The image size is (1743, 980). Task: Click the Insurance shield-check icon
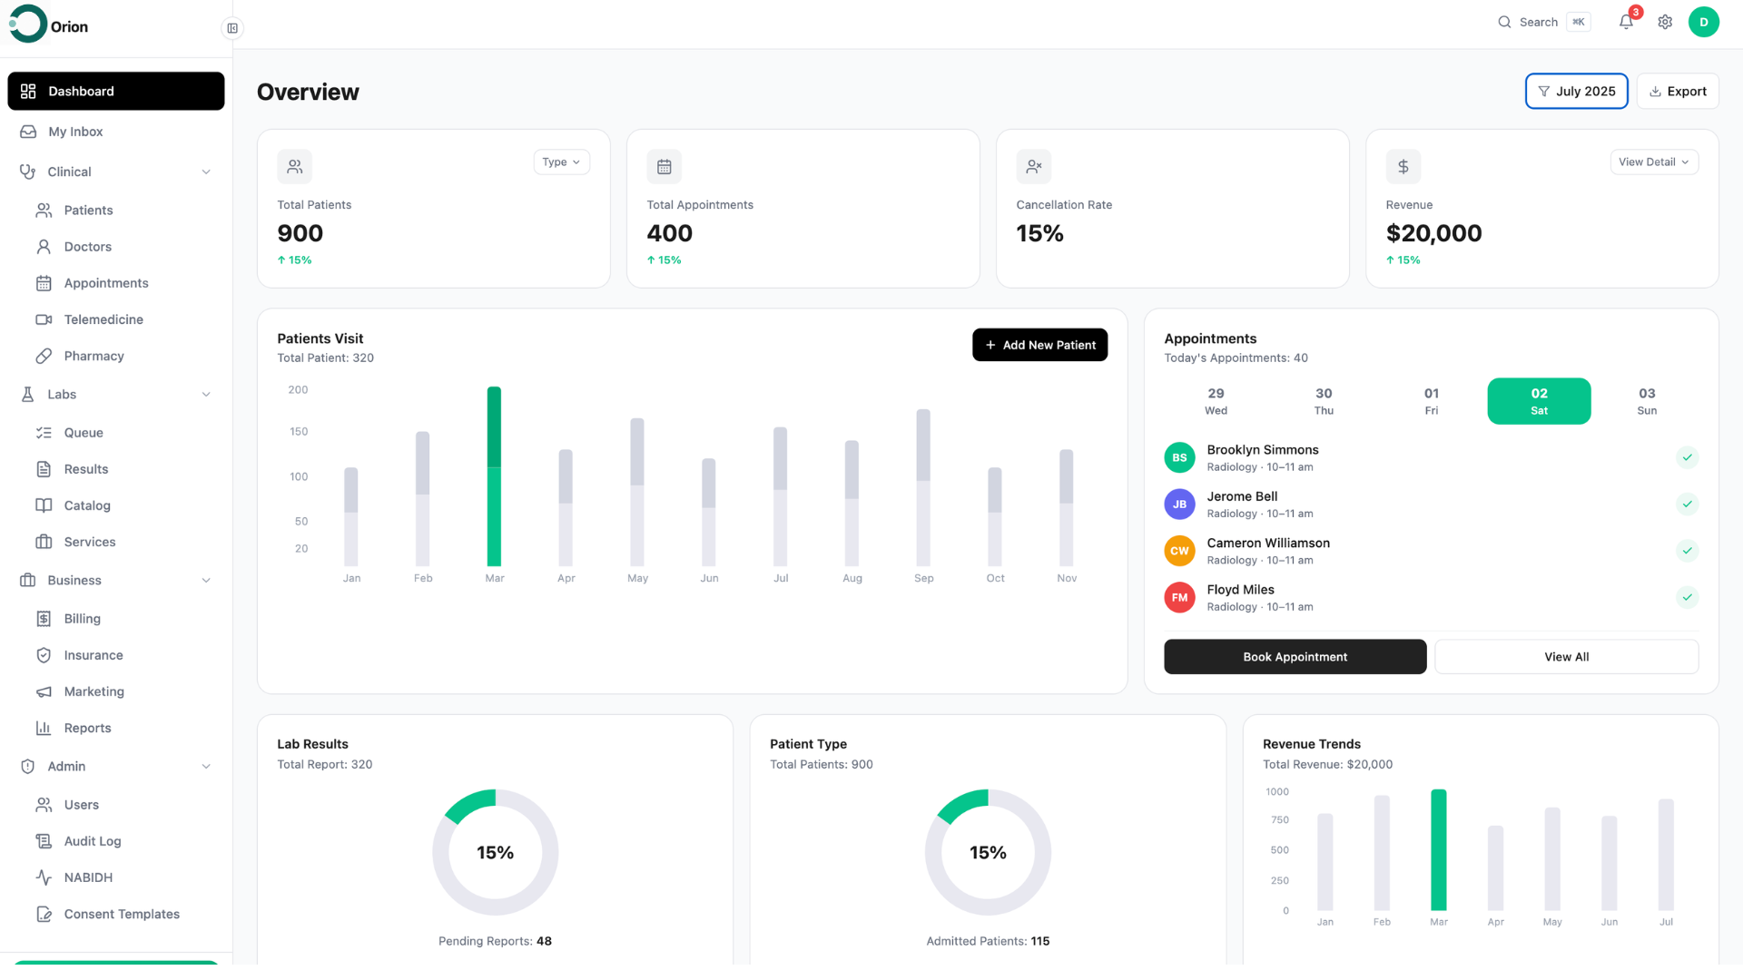pyautogui.click(x=44, y=655)
